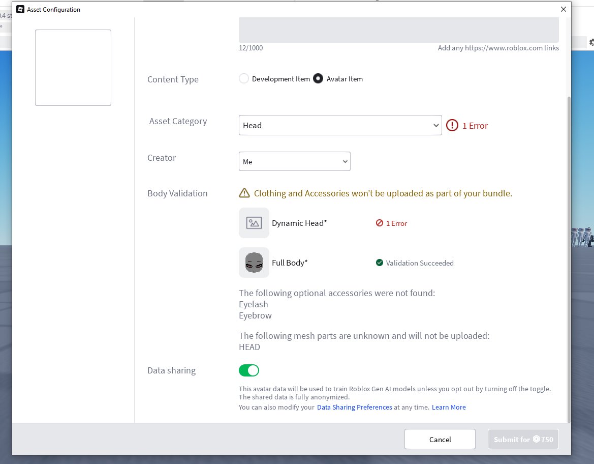Click inside the description text area
Viewport: 594px width, 464px height.
tap(398, 30)
